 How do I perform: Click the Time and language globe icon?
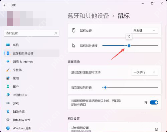8,95
